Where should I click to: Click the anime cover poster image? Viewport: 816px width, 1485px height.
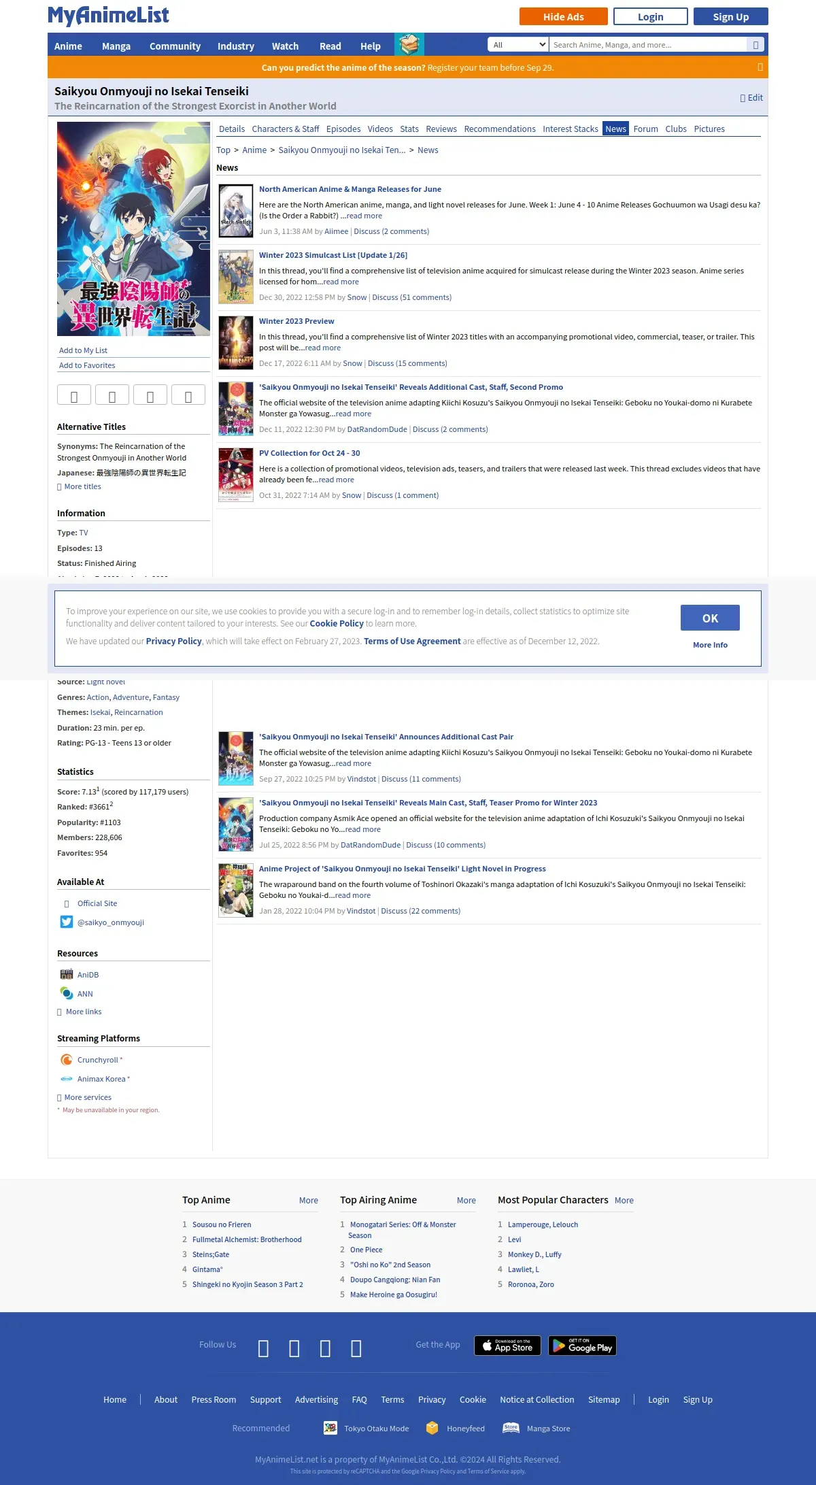coord(133,229)
